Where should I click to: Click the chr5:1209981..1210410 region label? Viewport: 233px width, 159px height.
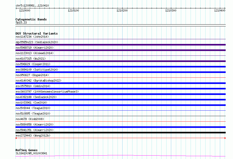coord(32,5)
